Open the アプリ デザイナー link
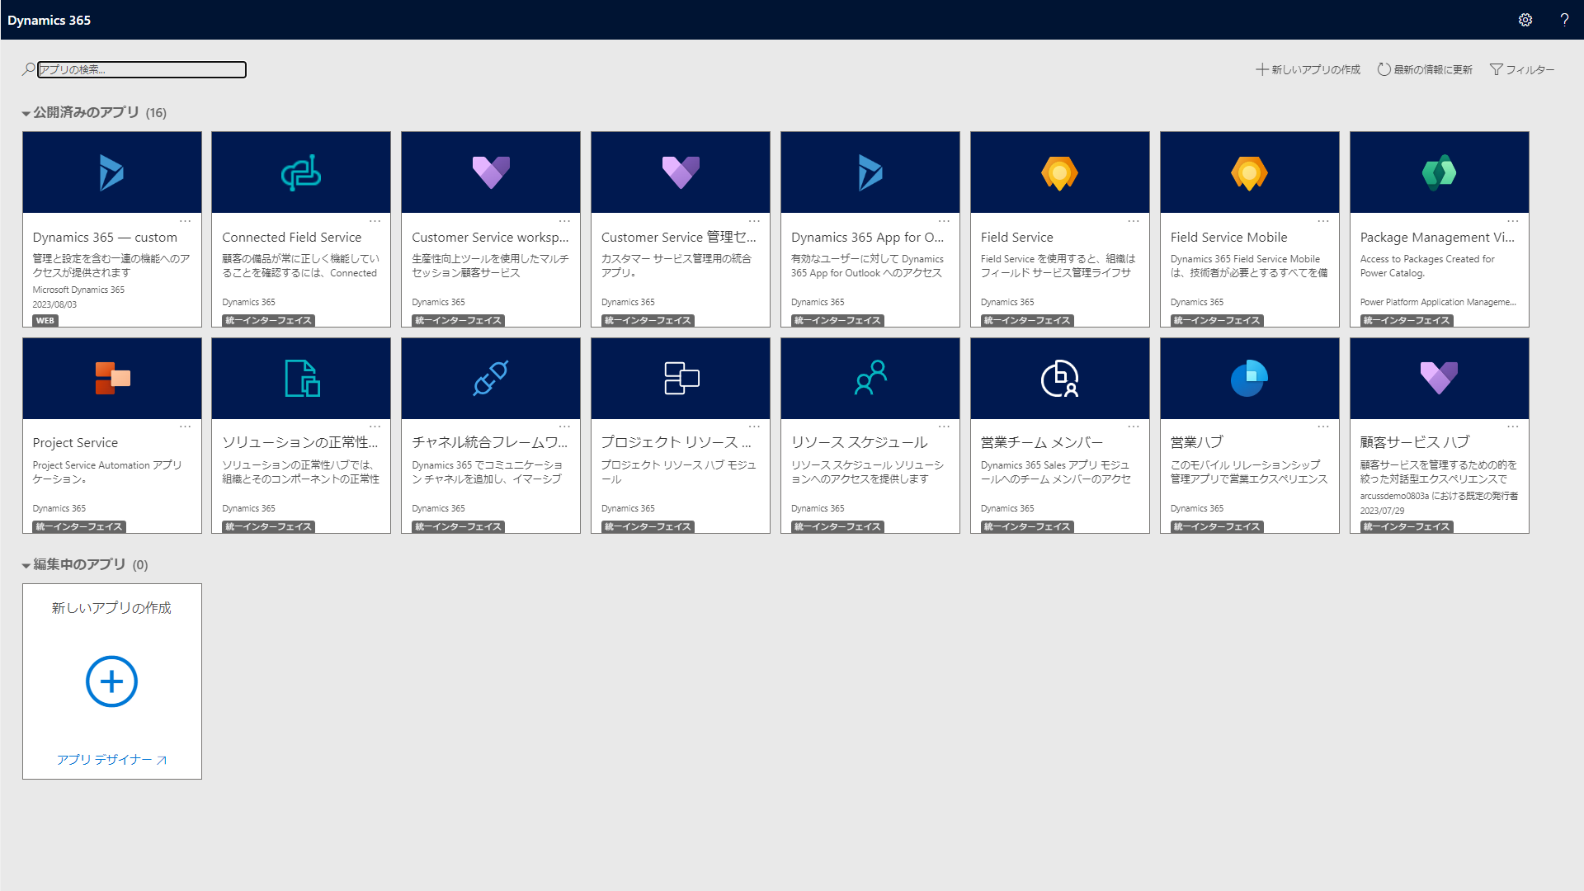The height and width of the screenshot is (891, 1584). (111, 760)
